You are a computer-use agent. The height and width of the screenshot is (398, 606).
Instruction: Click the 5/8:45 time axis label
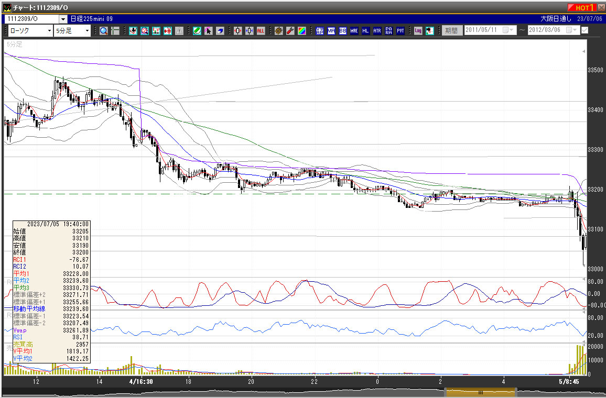pos(569,382)
